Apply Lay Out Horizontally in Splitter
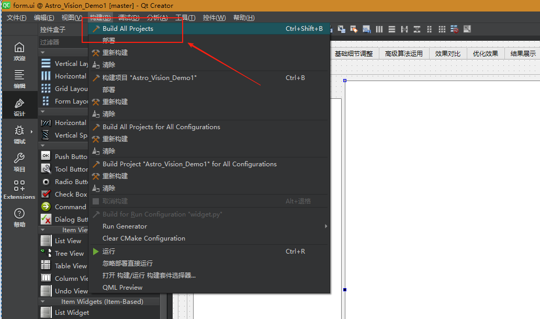Viewport: 540px width, 319px height. point(404,29)
